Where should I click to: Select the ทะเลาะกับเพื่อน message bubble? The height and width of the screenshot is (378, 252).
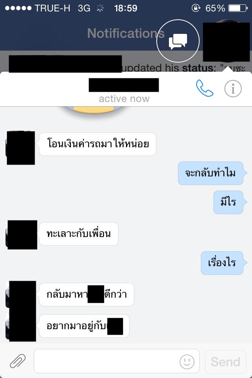[79, 234]
